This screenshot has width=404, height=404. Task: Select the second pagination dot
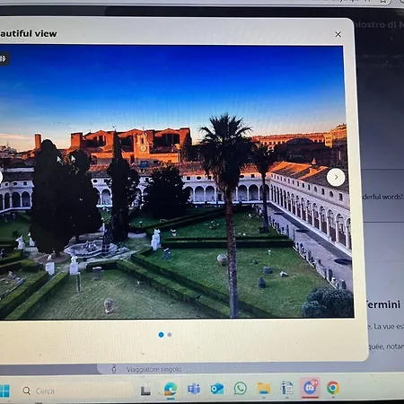(170, 335)
